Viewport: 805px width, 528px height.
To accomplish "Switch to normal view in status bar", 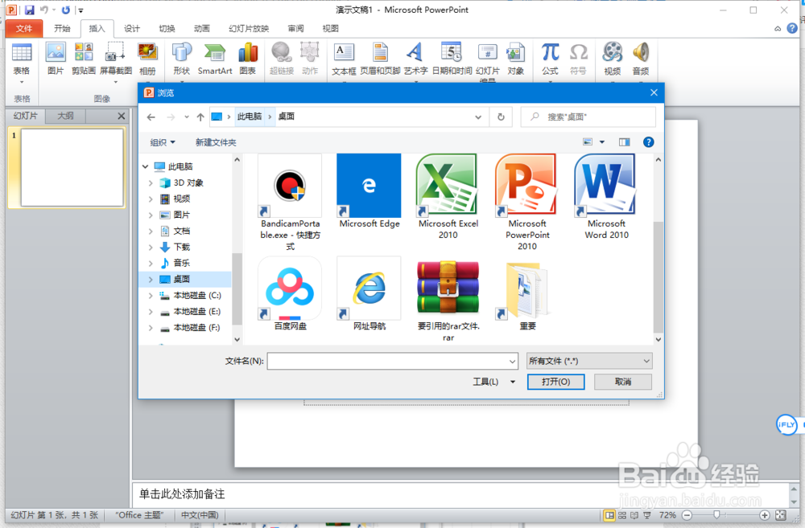I will click(x=609, y=515).
